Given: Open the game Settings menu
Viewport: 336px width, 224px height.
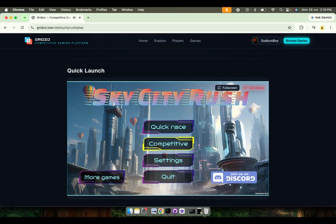Looking at the screenshot, I should pos(168,160).
